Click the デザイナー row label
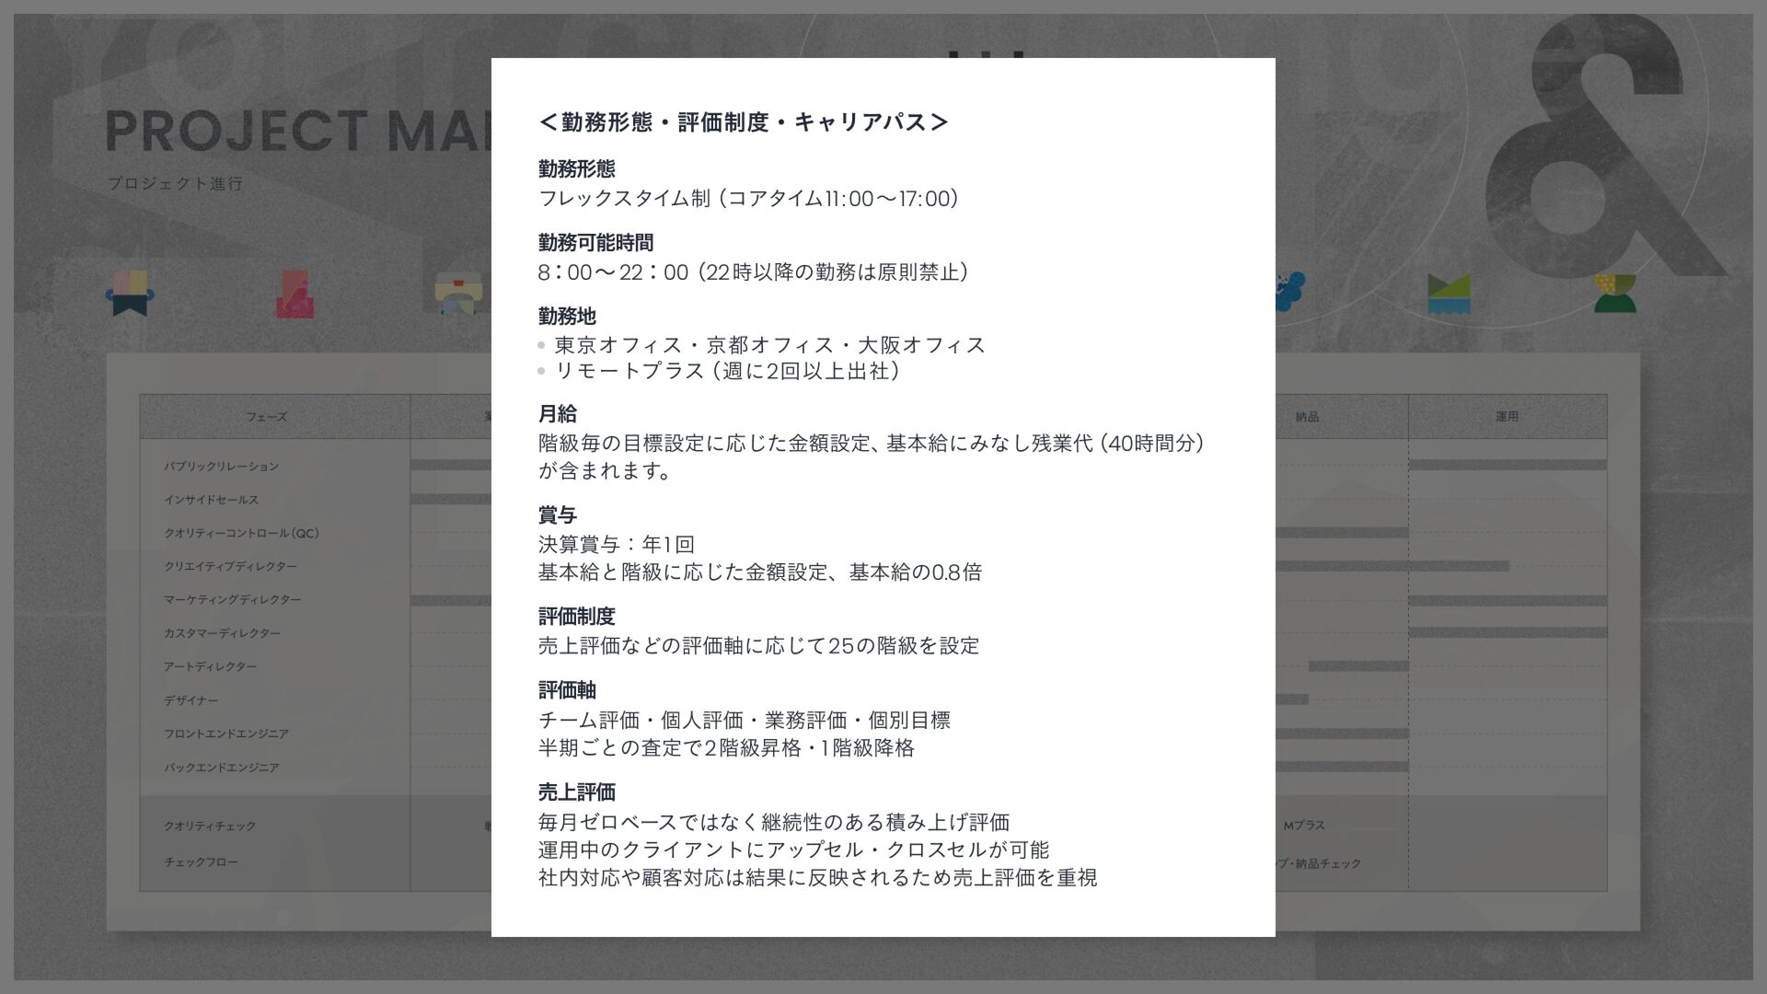Image resolution: width=1767 pixels, height=994 pixels. click(x=191, y=700)
